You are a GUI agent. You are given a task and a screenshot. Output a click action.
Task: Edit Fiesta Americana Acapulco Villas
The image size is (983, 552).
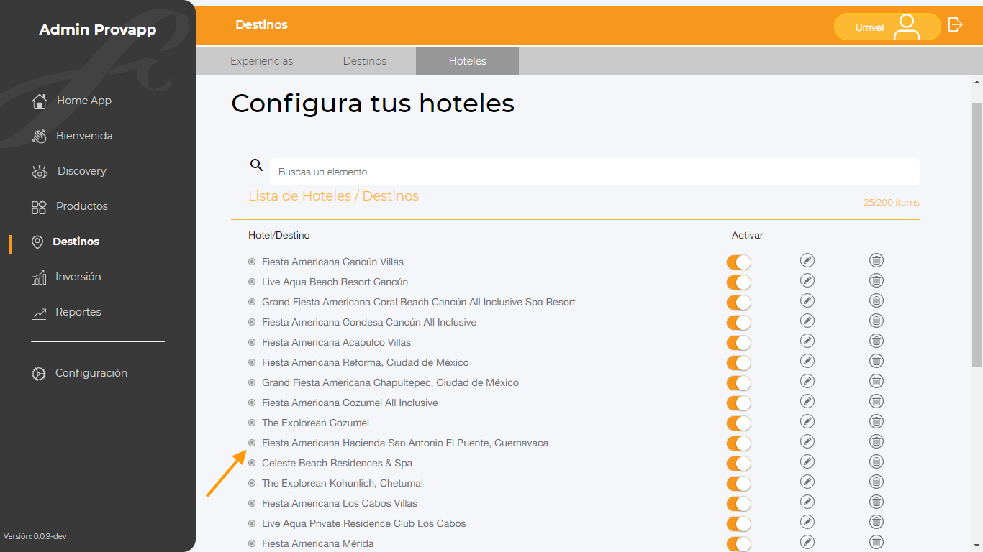pyautogui.click(x=807, y=341)
